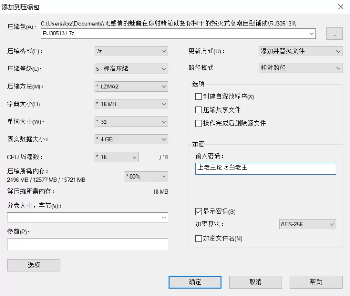
Task: Open the 路径模式 相对路径 dropdown
Action: pos(301,68)
